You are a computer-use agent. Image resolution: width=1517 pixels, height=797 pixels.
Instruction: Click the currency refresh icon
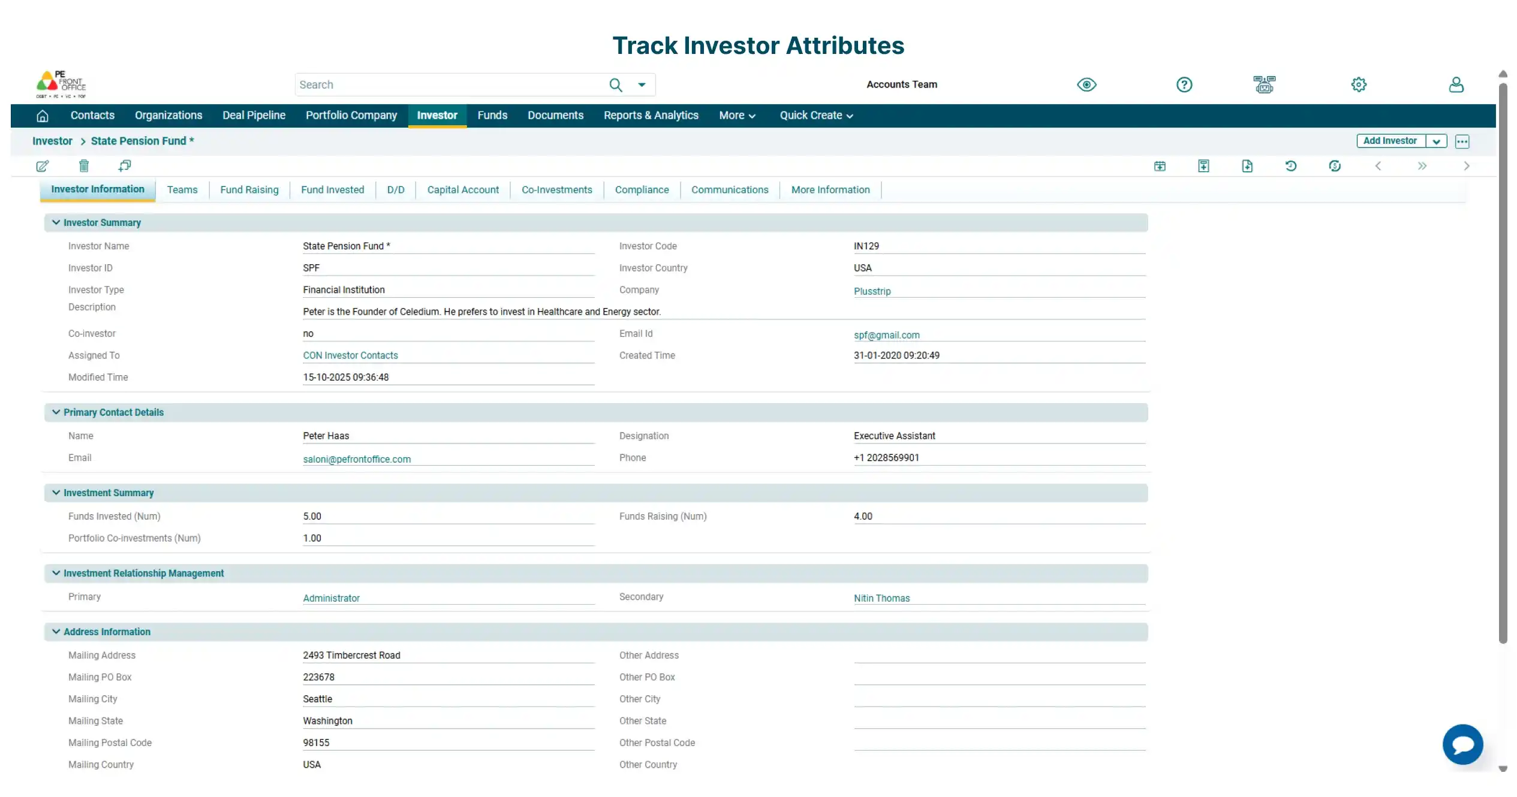1335,166
